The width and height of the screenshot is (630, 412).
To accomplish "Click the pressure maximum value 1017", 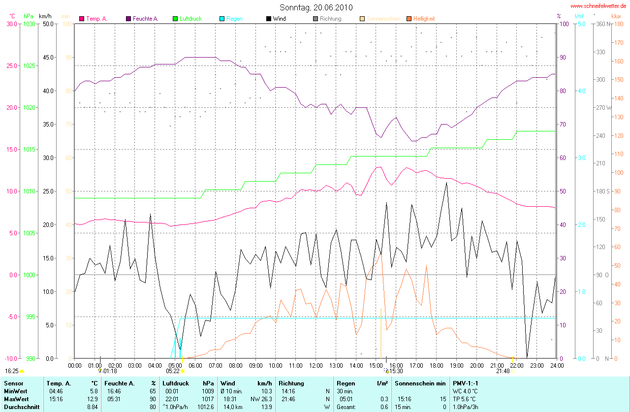I will click(x=208, y=399).
